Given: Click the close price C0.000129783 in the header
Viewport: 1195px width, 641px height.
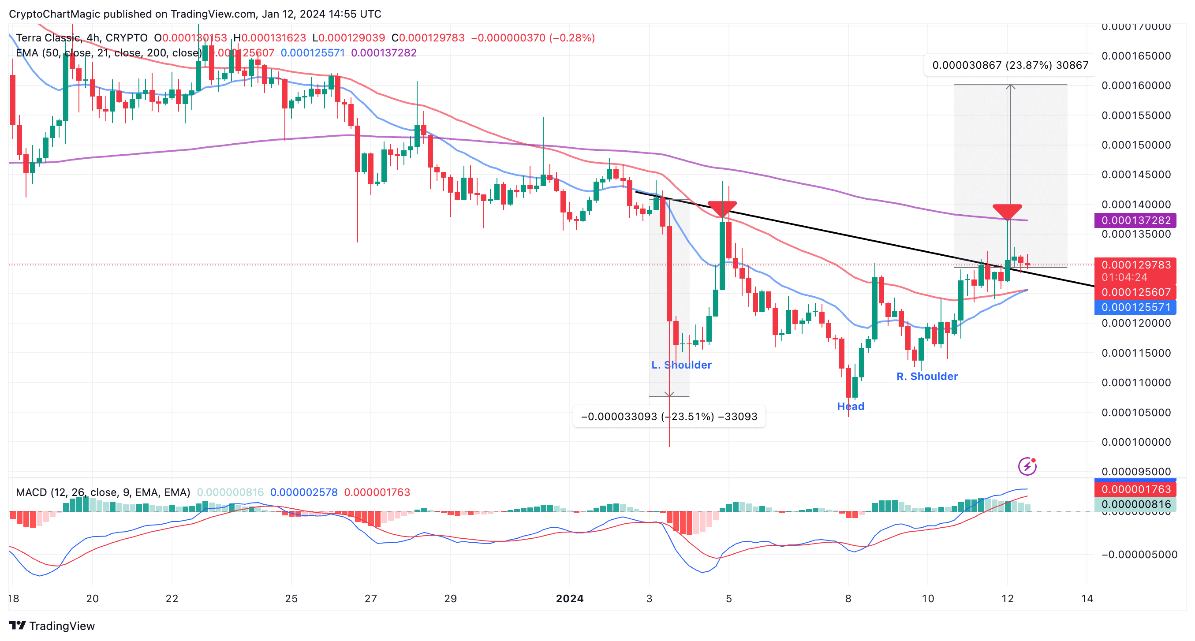Looking at the screenshot, I should [428, 37].
